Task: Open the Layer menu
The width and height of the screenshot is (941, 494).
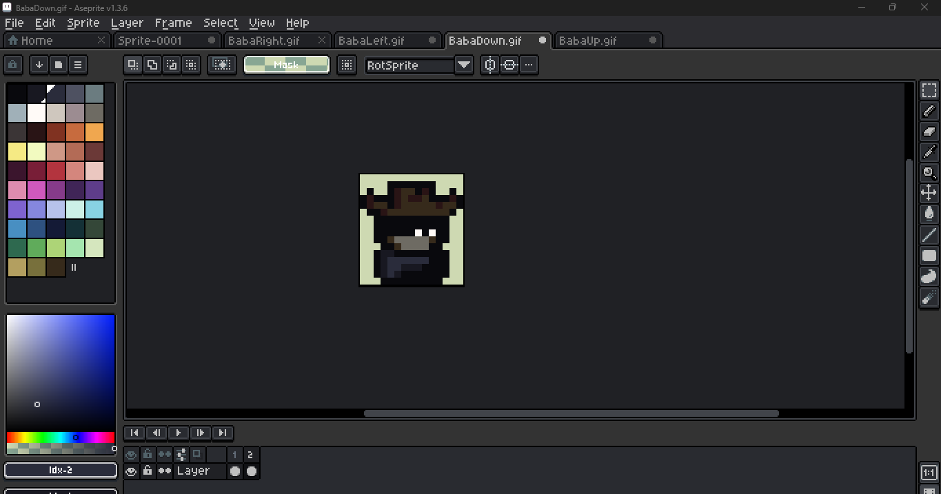Action: pyautogui.click(x=127, y=23)
